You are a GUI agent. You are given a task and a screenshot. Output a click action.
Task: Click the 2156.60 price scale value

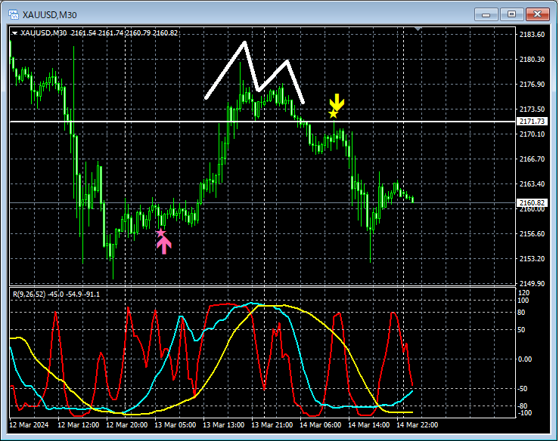point(532,234)
